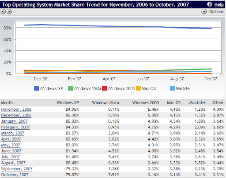Select the 4.09% Other cell
This screenshot has height=178, width=226.
pyautogui.click(x=218, y=109)
